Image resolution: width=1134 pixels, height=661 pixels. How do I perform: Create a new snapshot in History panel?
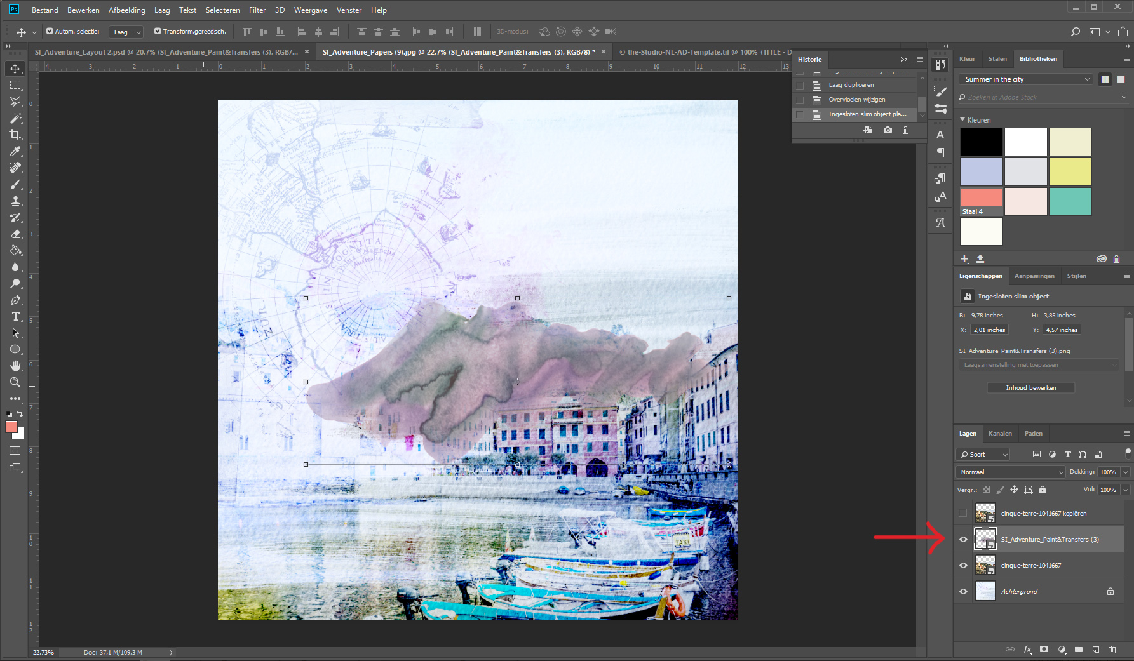(x=888, y=130)
